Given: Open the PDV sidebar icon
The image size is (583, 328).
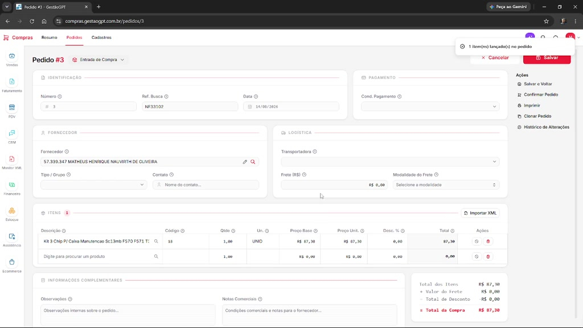Looking at the screenshot, I should coord(12,111).
